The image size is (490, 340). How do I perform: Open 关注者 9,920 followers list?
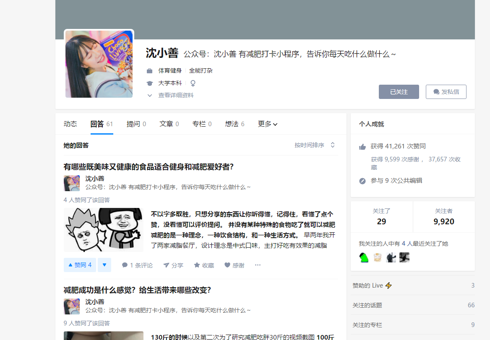444,217
